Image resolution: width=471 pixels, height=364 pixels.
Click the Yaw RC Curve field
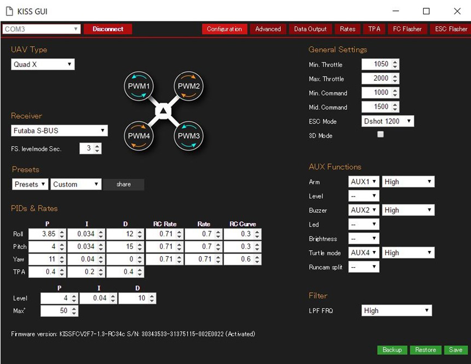tap(242, 259)
